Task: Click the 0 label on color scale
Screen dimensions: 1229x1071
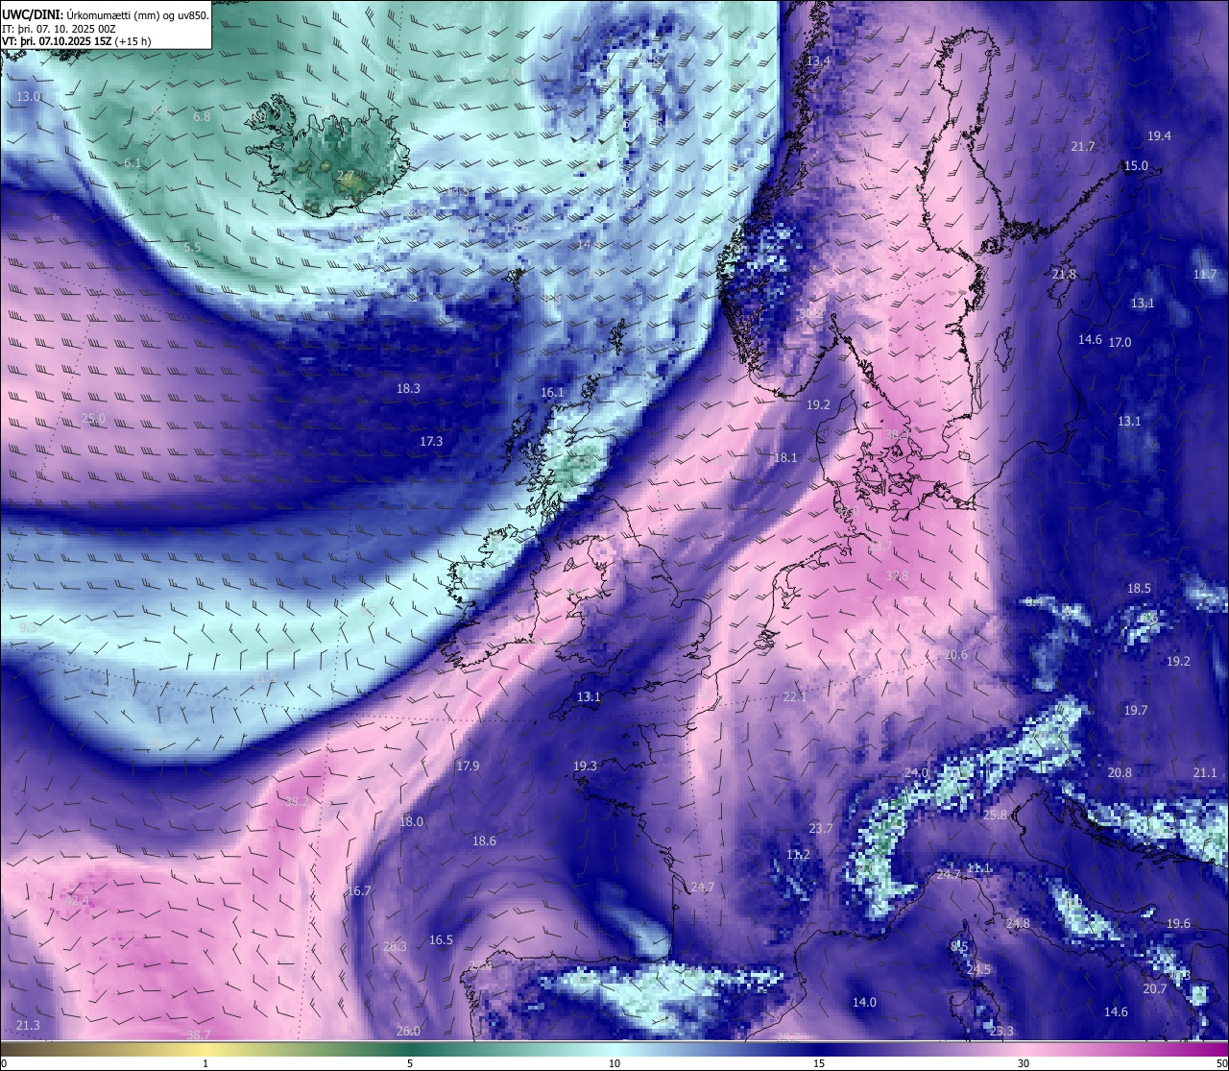Action: [4, 1063]
